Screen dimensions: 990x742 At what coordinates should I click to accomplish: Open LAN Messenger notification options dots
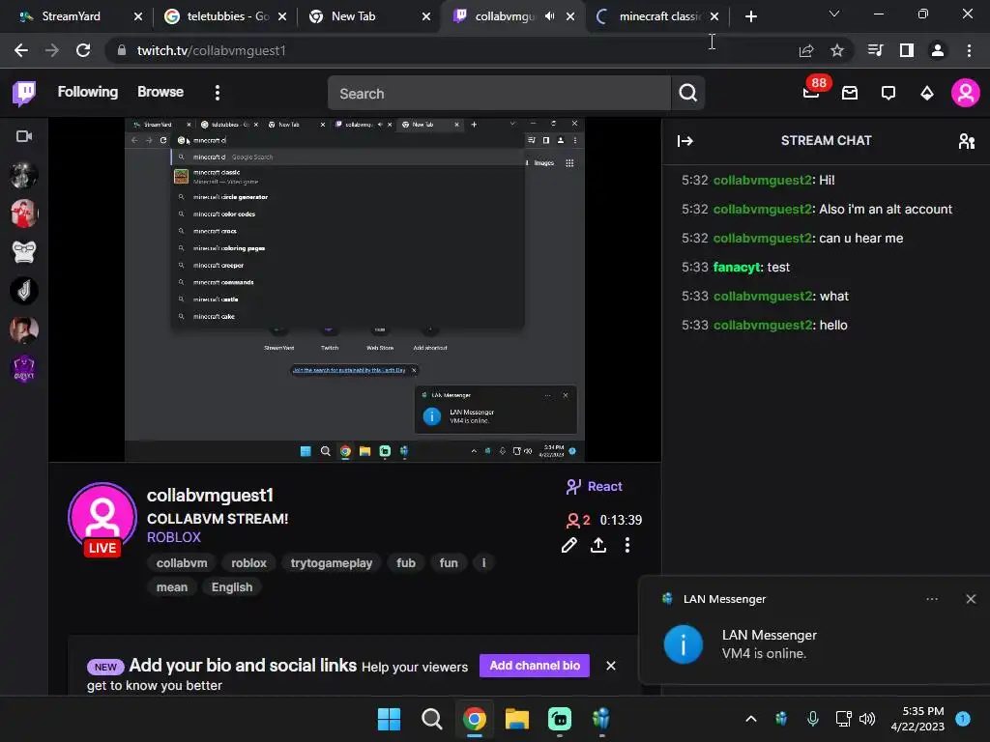coord(932,599)
